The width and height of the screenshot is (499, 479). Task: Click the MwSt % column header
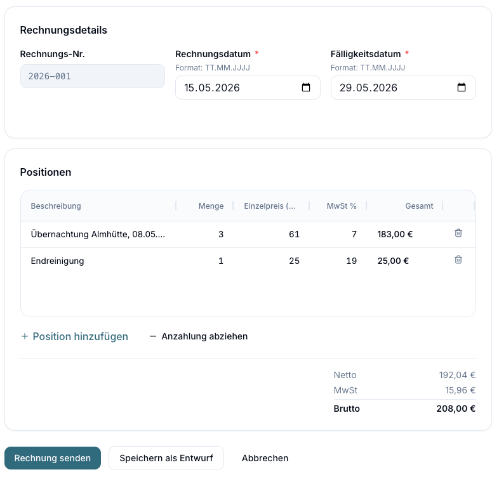click(x=338, y=206)
